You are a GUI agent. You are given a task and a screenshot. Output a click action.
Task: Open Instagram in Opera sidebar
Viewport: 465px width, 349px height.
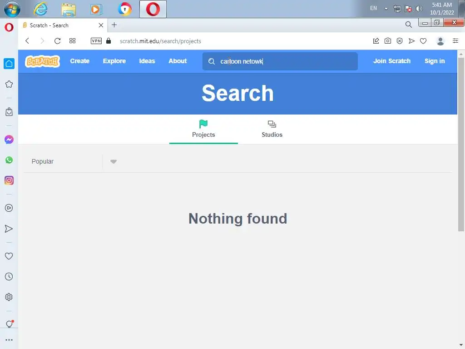click(x=9, y=180)
